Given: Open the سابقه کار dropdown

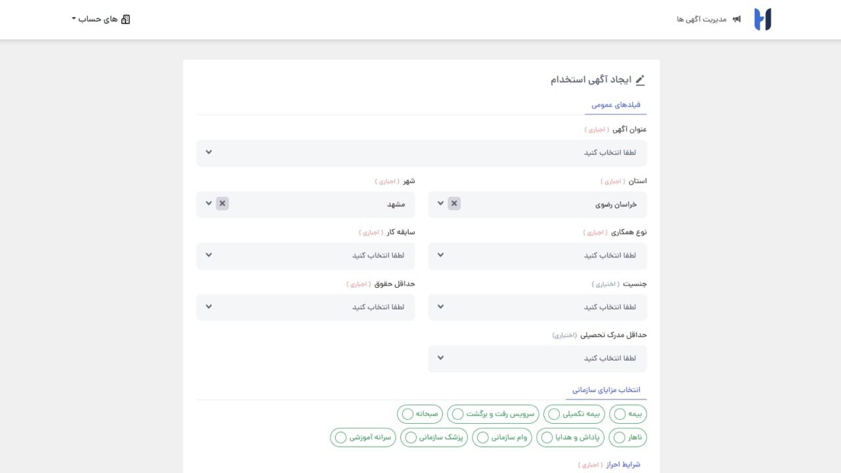Looking at the screenshot, I should pos(306,256).
